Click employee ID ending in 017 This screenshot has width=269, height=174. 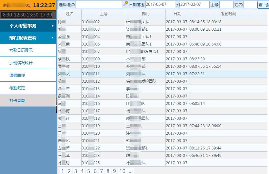pos(91,111)
